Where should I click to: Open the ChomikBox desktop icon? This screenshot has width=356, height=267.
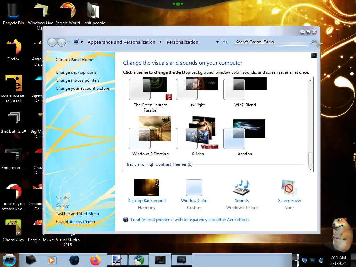(x=13, y=230)
